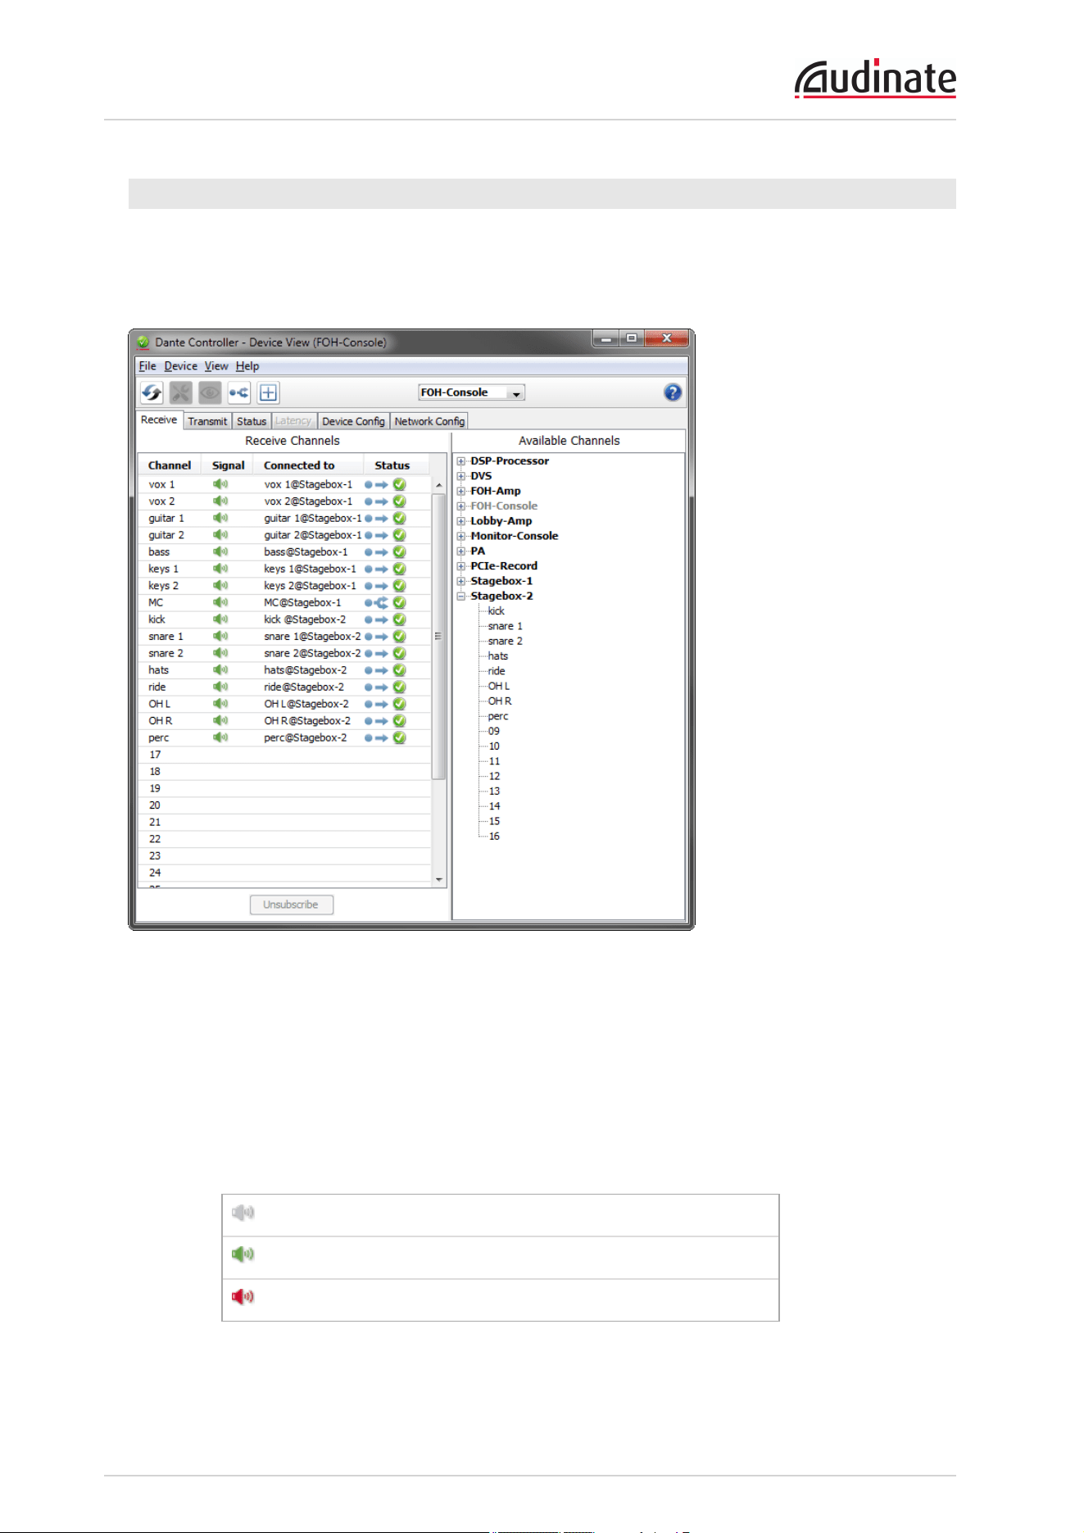Click the Identify Device eye icon
The image size is (1084, 1533).
pos(210,392)
